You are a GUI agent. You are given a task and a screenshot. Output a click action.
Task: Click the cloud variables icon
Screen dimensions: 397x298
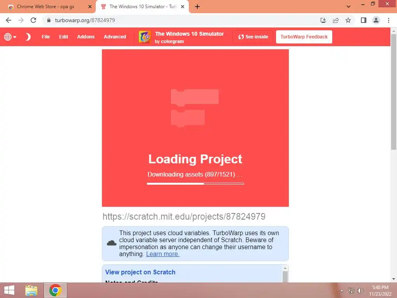pyautogui.click(x=111, y=243)
